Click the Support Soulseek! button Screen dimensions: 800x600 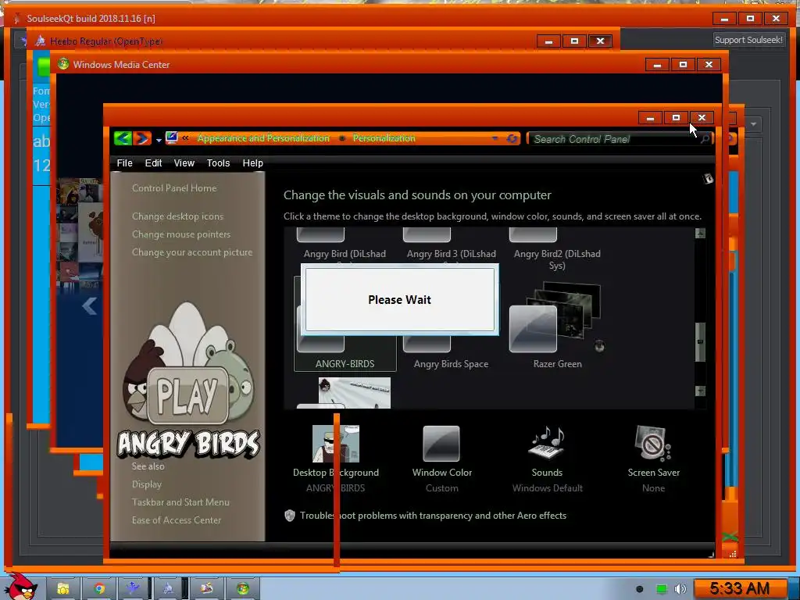tap(748, 40)
